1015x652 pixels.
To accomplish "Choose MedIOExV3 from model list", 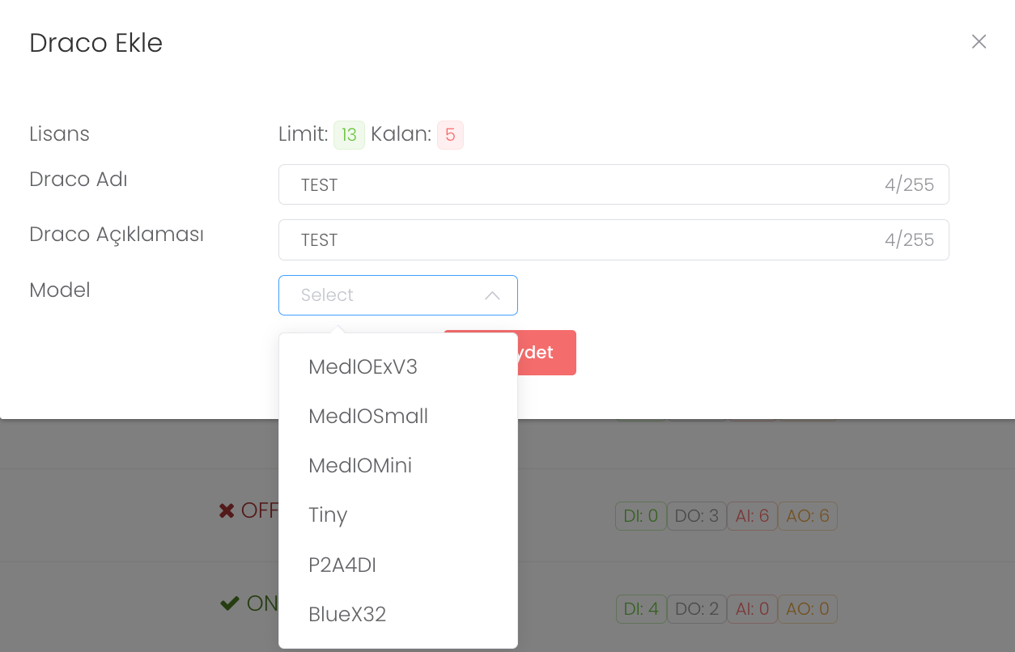I will (x=363, y=367).
